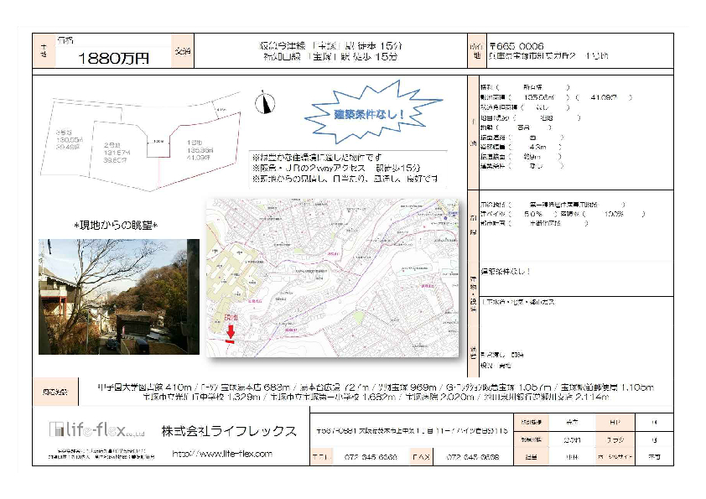Click the red arrow marker on the map
Image resolution: width=706 pixels, height=499 pixels.
(231, 334)
